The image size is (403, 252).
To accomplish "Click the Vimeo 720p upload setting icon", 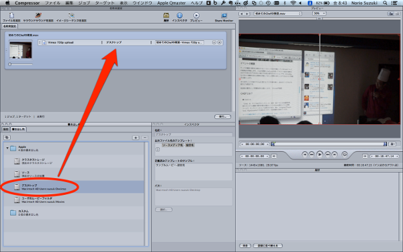I will [x=44, y=42].
